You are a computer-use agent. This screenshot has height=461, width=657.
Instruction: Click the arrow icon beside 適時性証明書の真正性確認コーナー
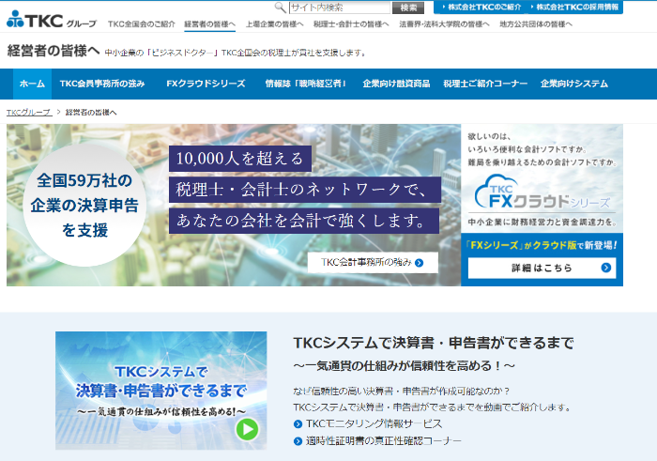(298, 440)
